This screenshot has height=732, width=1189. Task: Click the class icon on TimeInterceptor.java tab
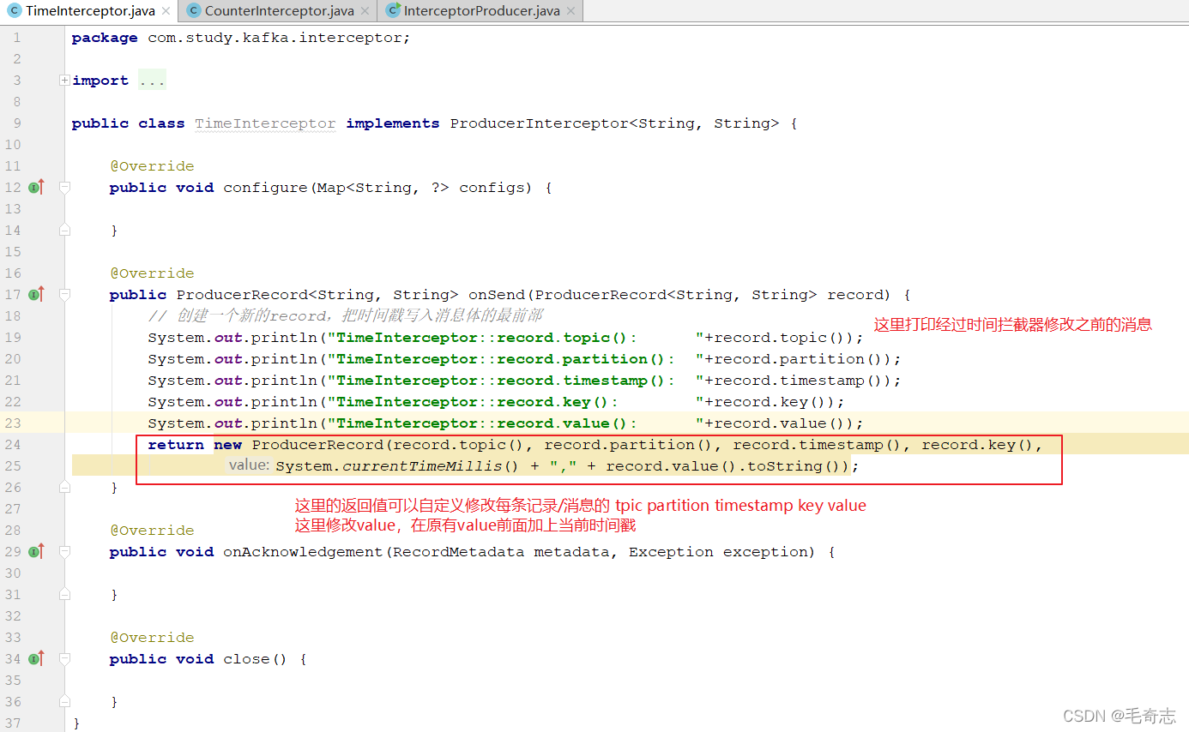(x=14, y=11)
